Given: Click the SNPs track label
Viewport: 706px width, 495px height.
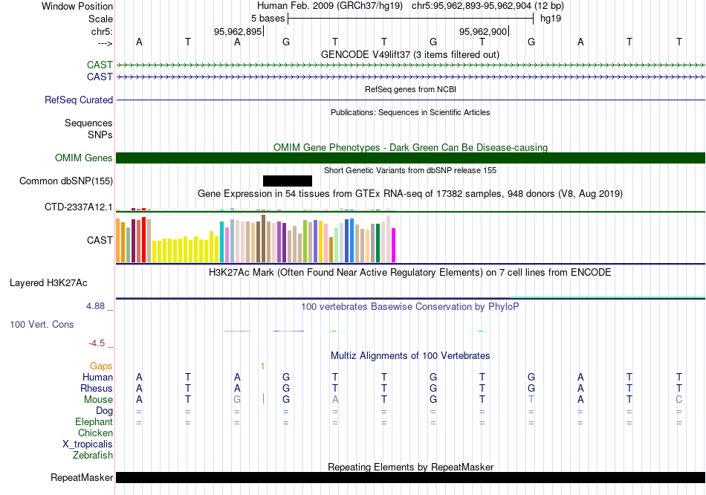Looking at the screenshot, I should (x=100, y=135).
